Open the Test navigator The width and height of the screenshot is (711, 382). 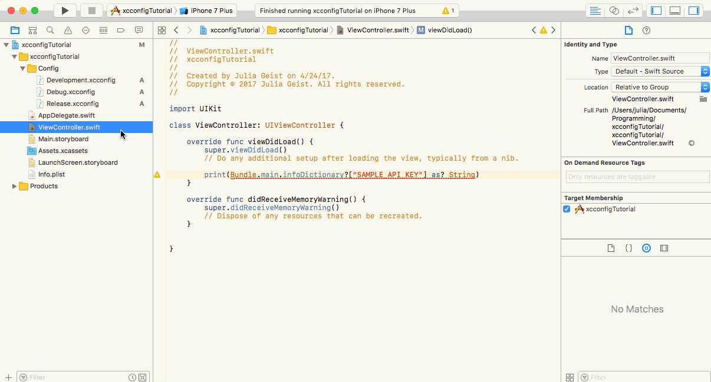click(x=85, y=30)
